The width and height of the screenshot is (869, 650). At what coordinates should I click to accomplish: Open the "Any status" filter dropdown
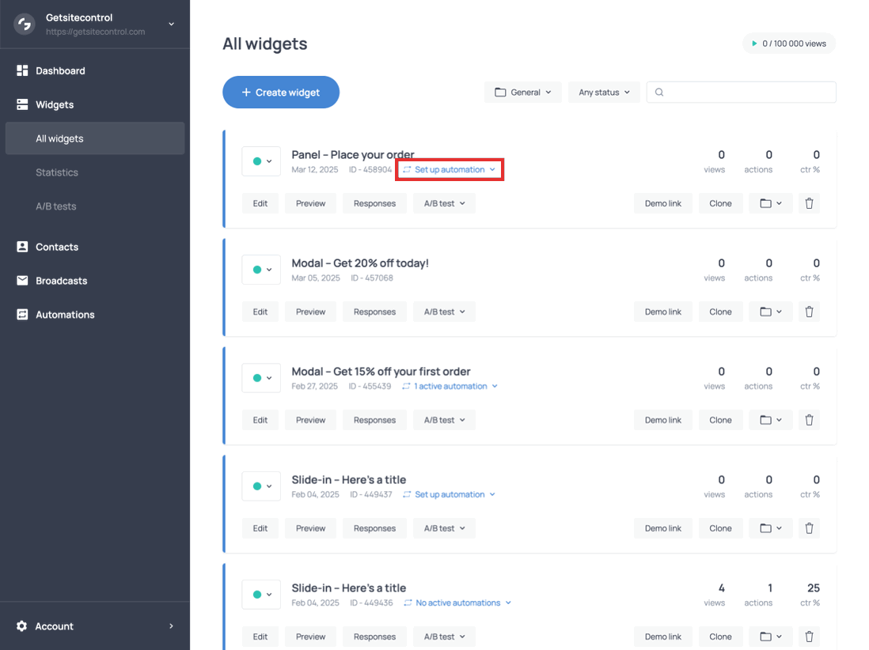(604, 92)
